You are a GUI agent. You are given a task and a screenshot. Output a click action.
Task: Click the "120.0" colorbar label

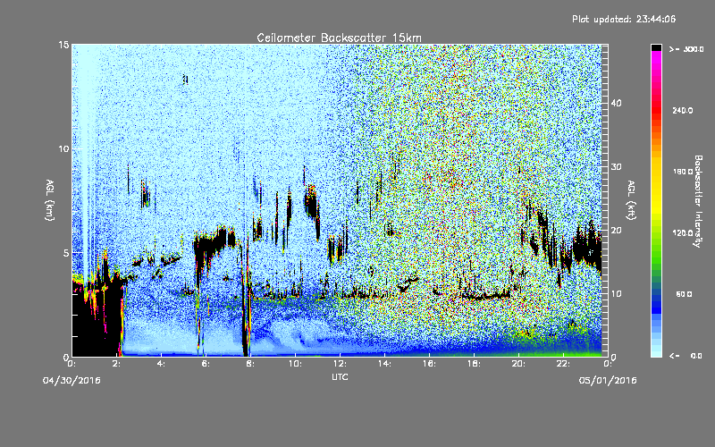[x=683, y=233]
